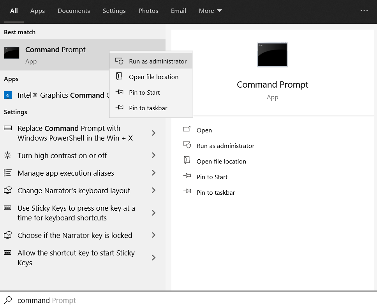
Task: Switch to the Apps tab
Action: pyautogui.click(x=38, y=11)
